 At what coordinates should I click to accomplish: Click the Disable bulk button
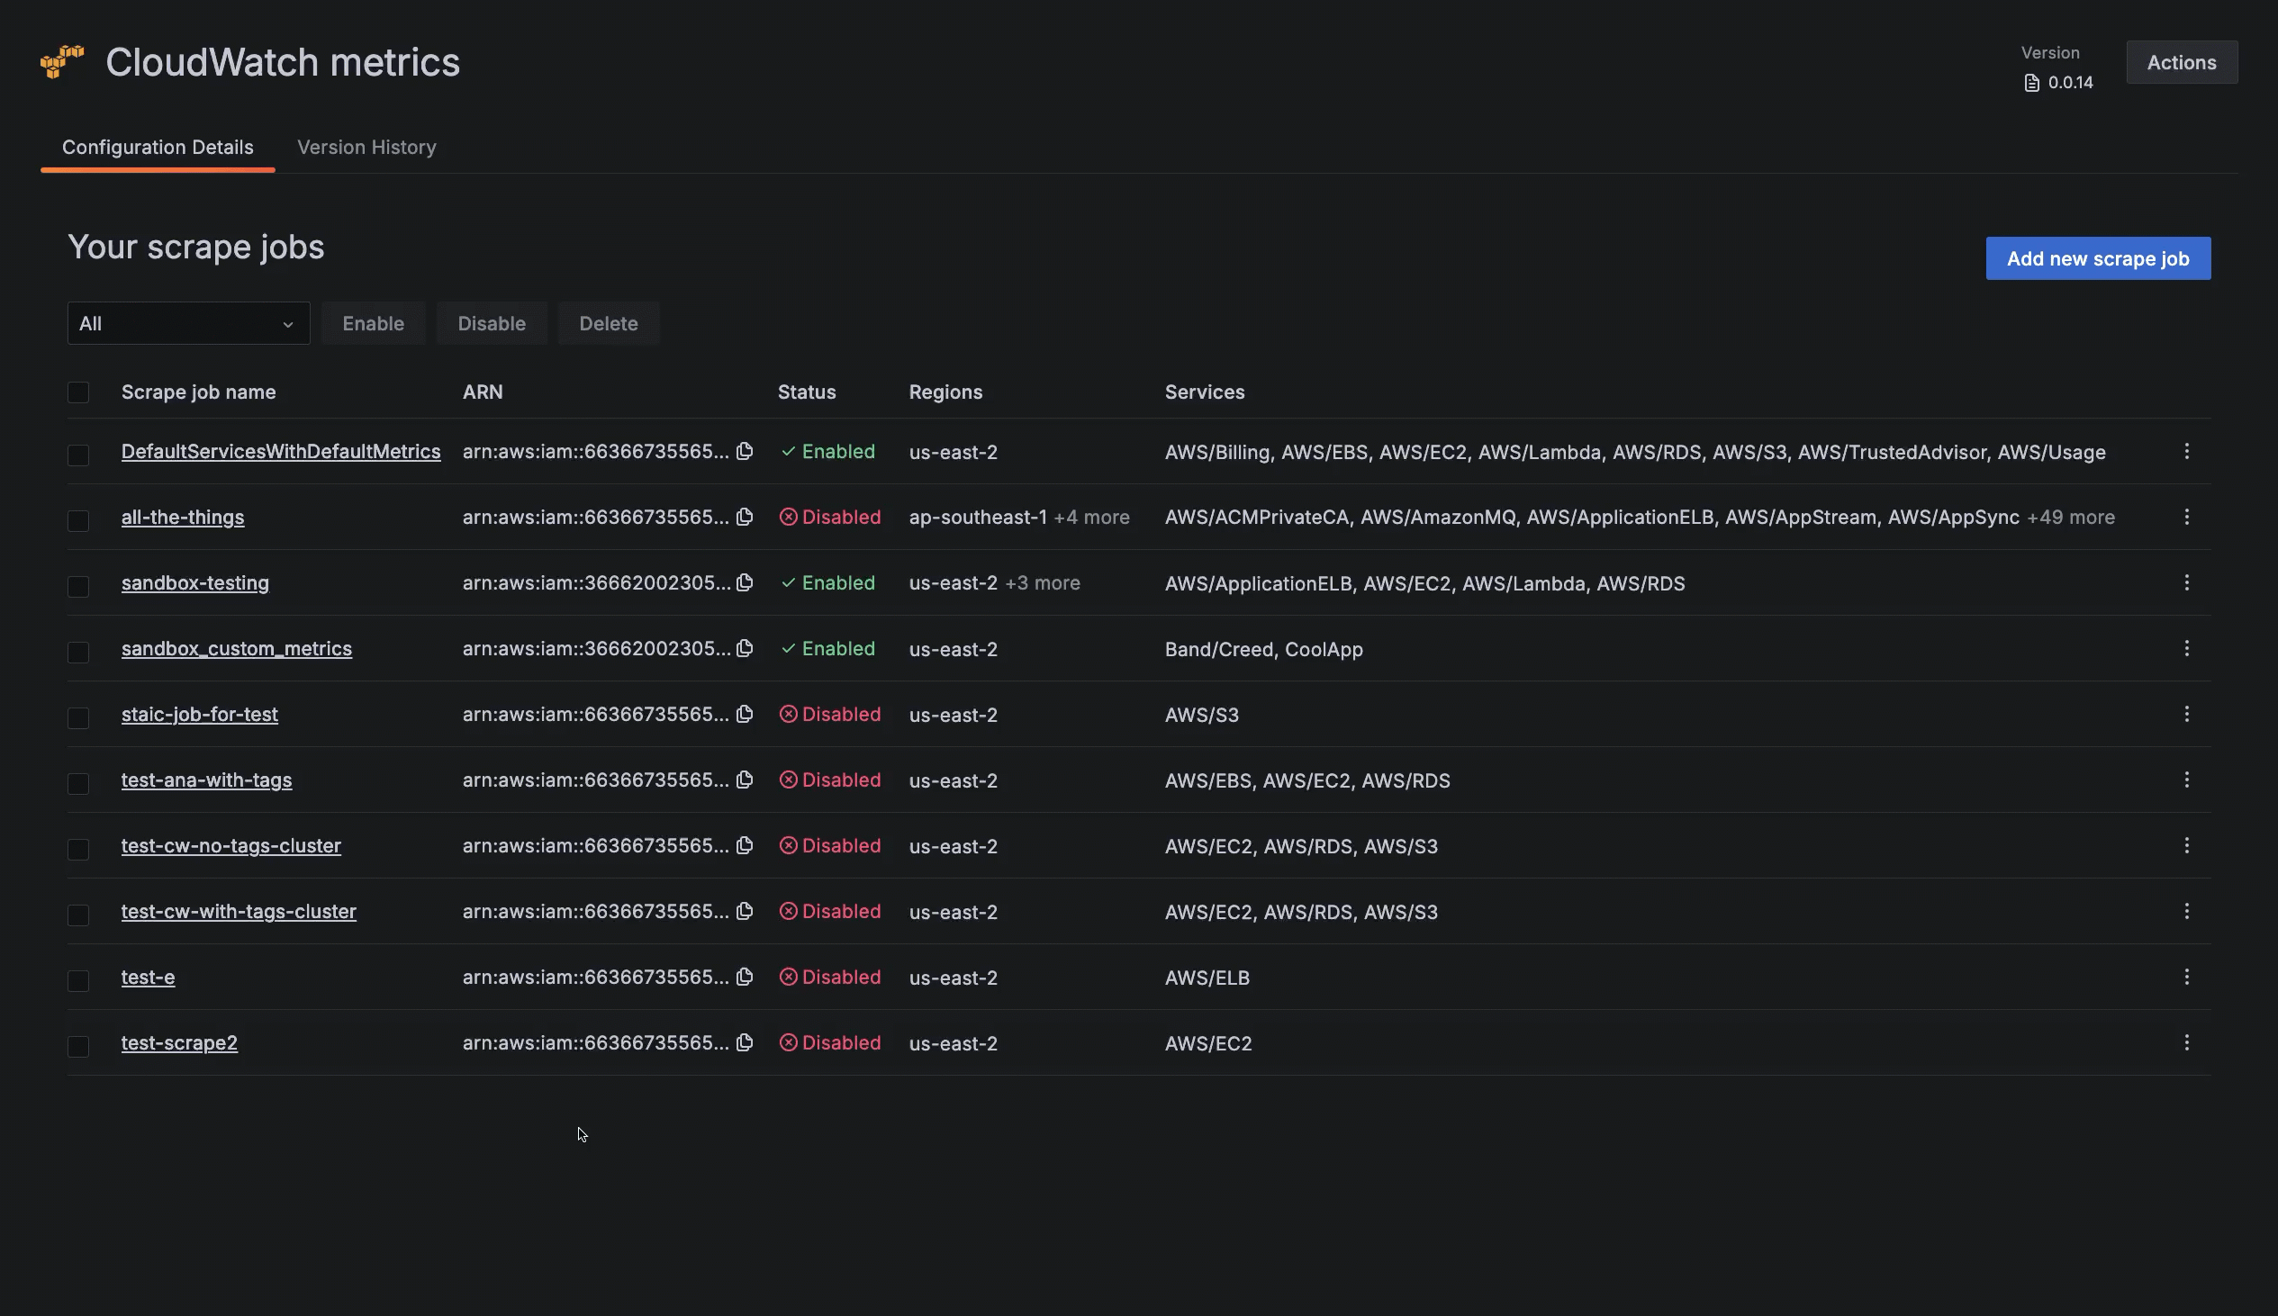pos(492,323)
